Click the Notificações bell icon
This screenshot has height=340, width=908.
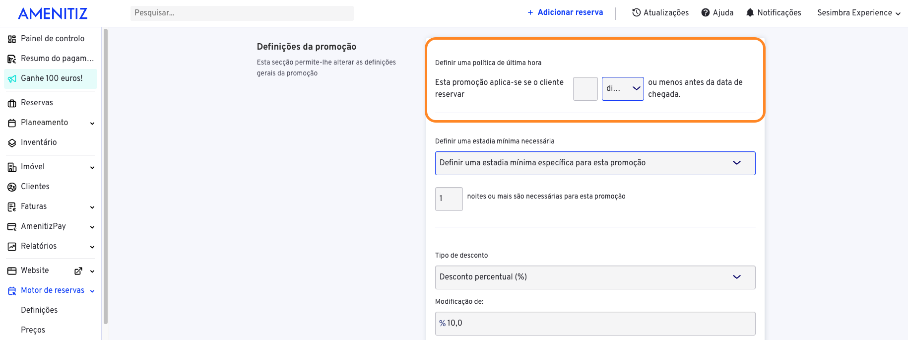pos(750,12)
